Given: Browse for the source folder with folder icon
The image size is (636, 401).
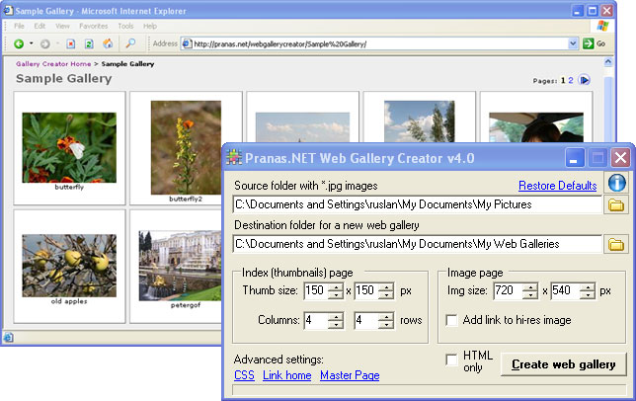Looking at the screenshot, I should pyautogui.click(x=616, y=204).
